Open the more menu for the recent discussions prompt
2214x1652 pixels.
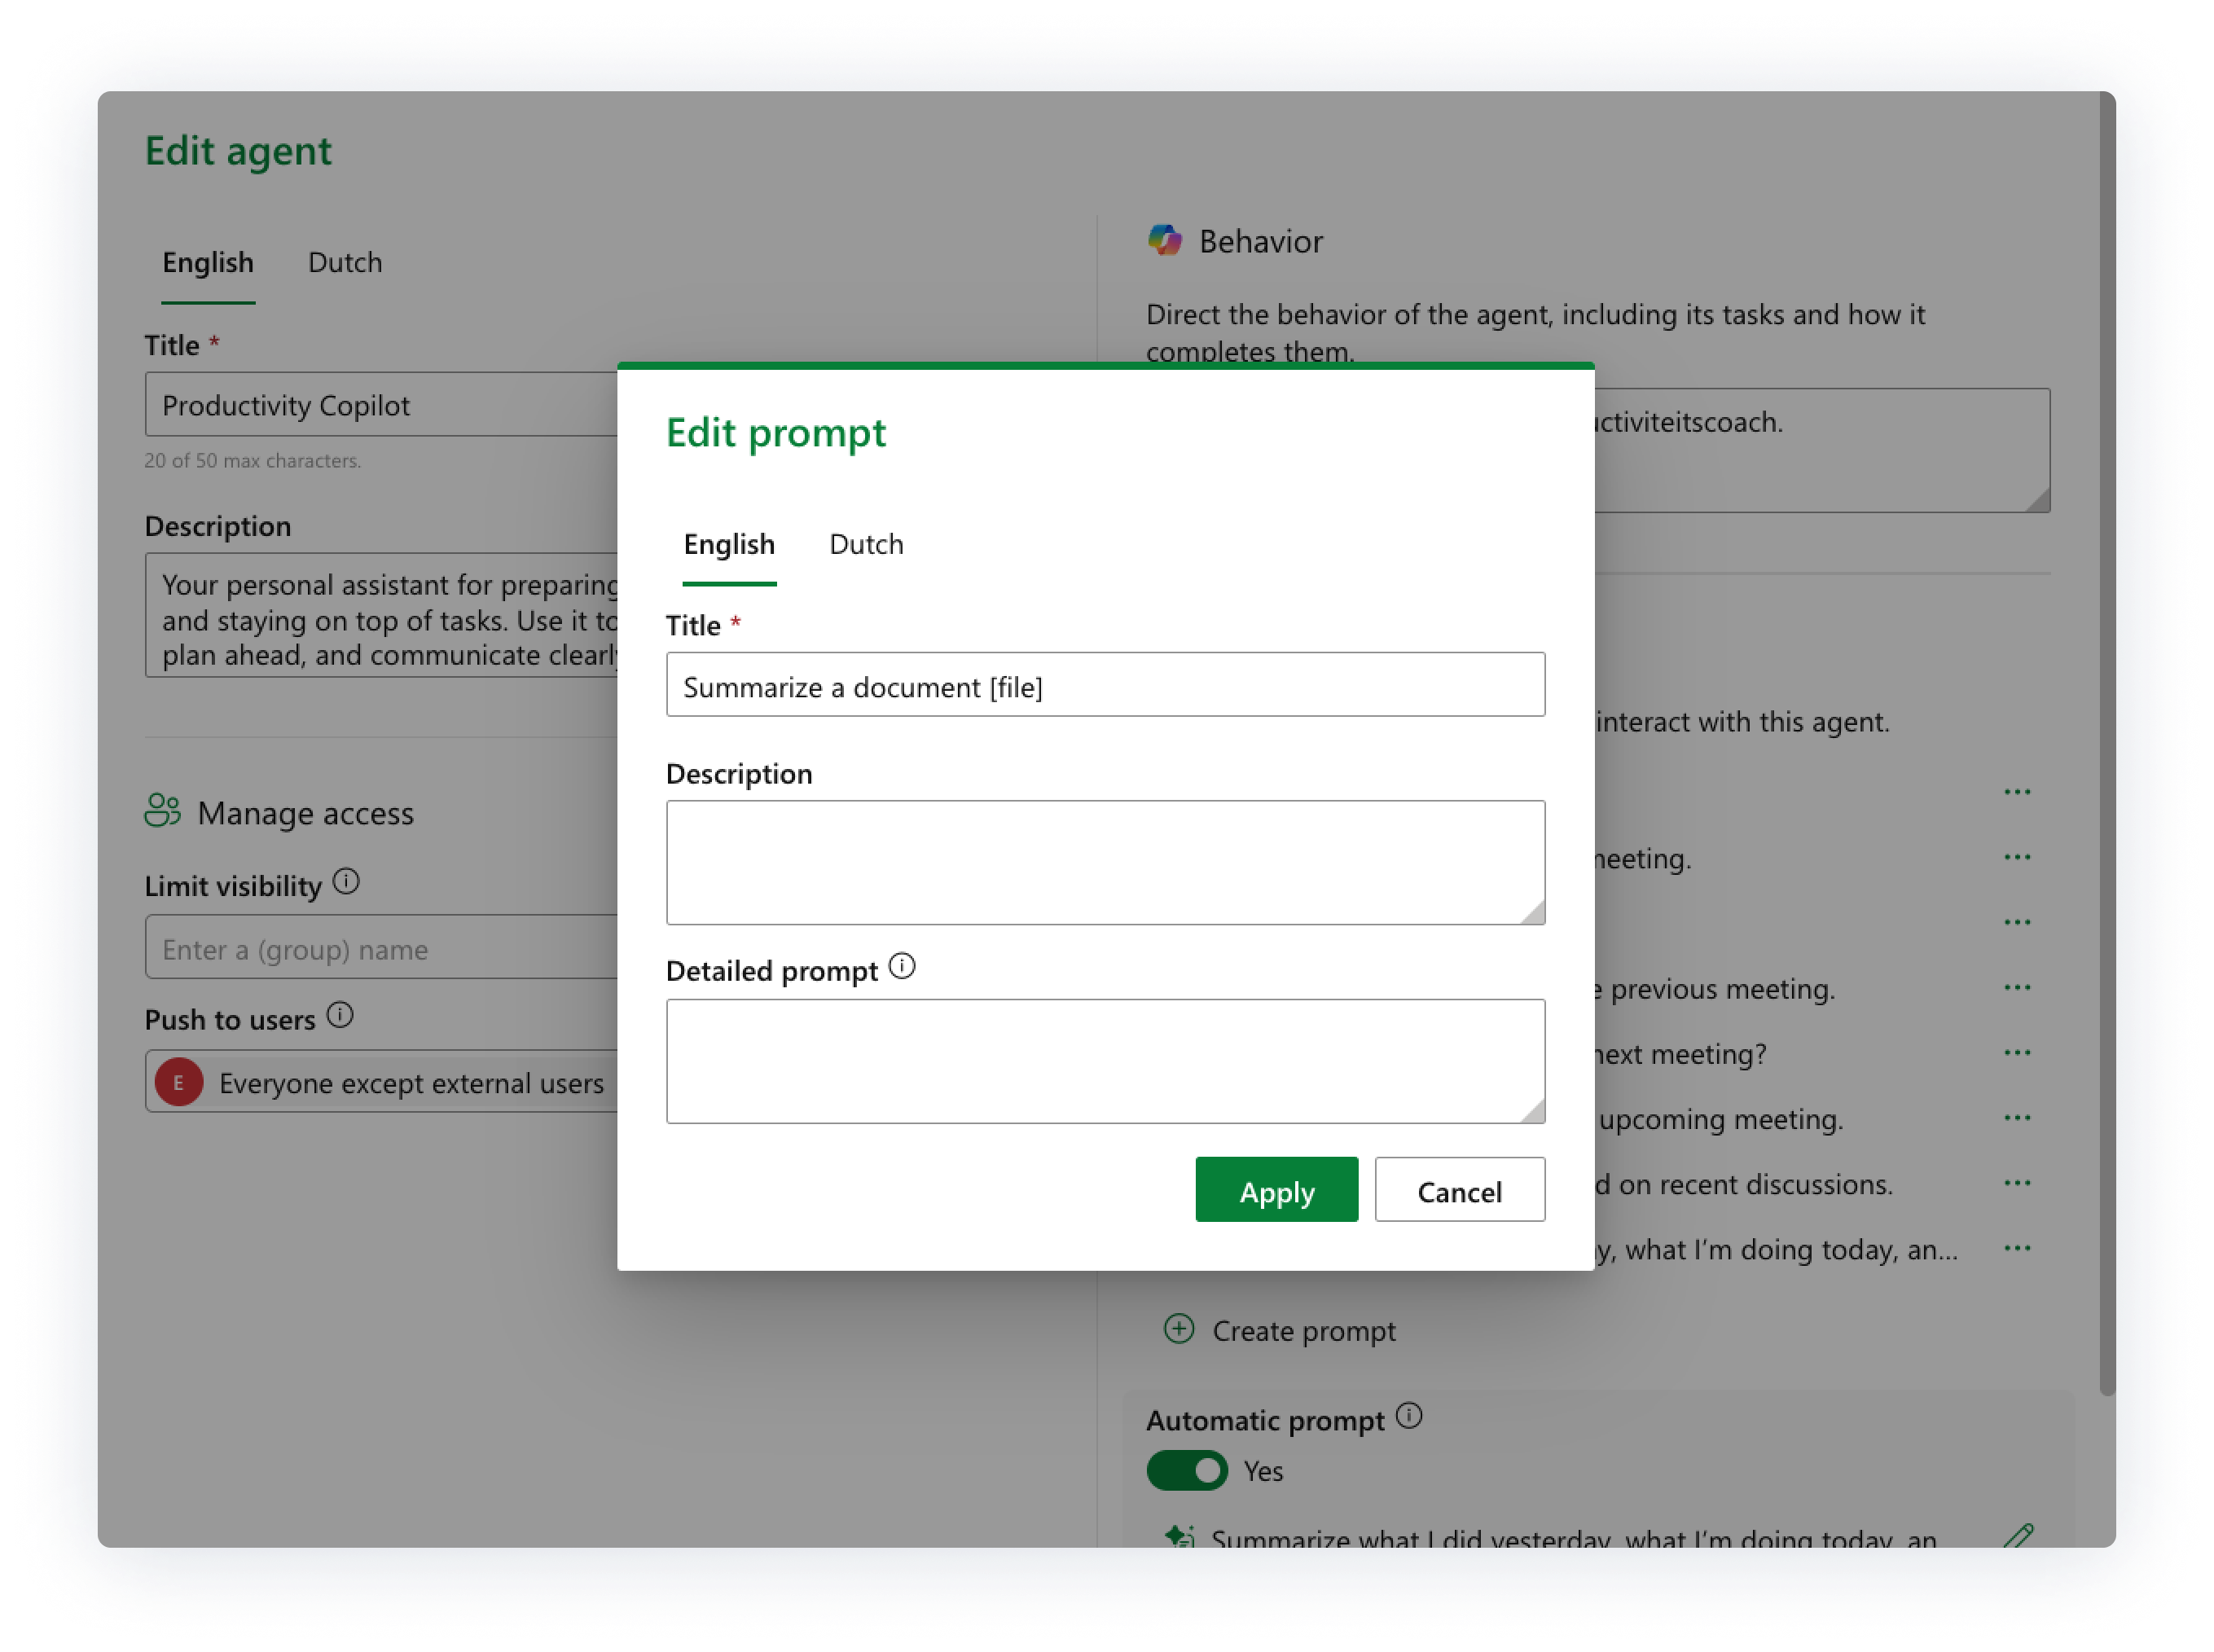coord(2017,1183)
